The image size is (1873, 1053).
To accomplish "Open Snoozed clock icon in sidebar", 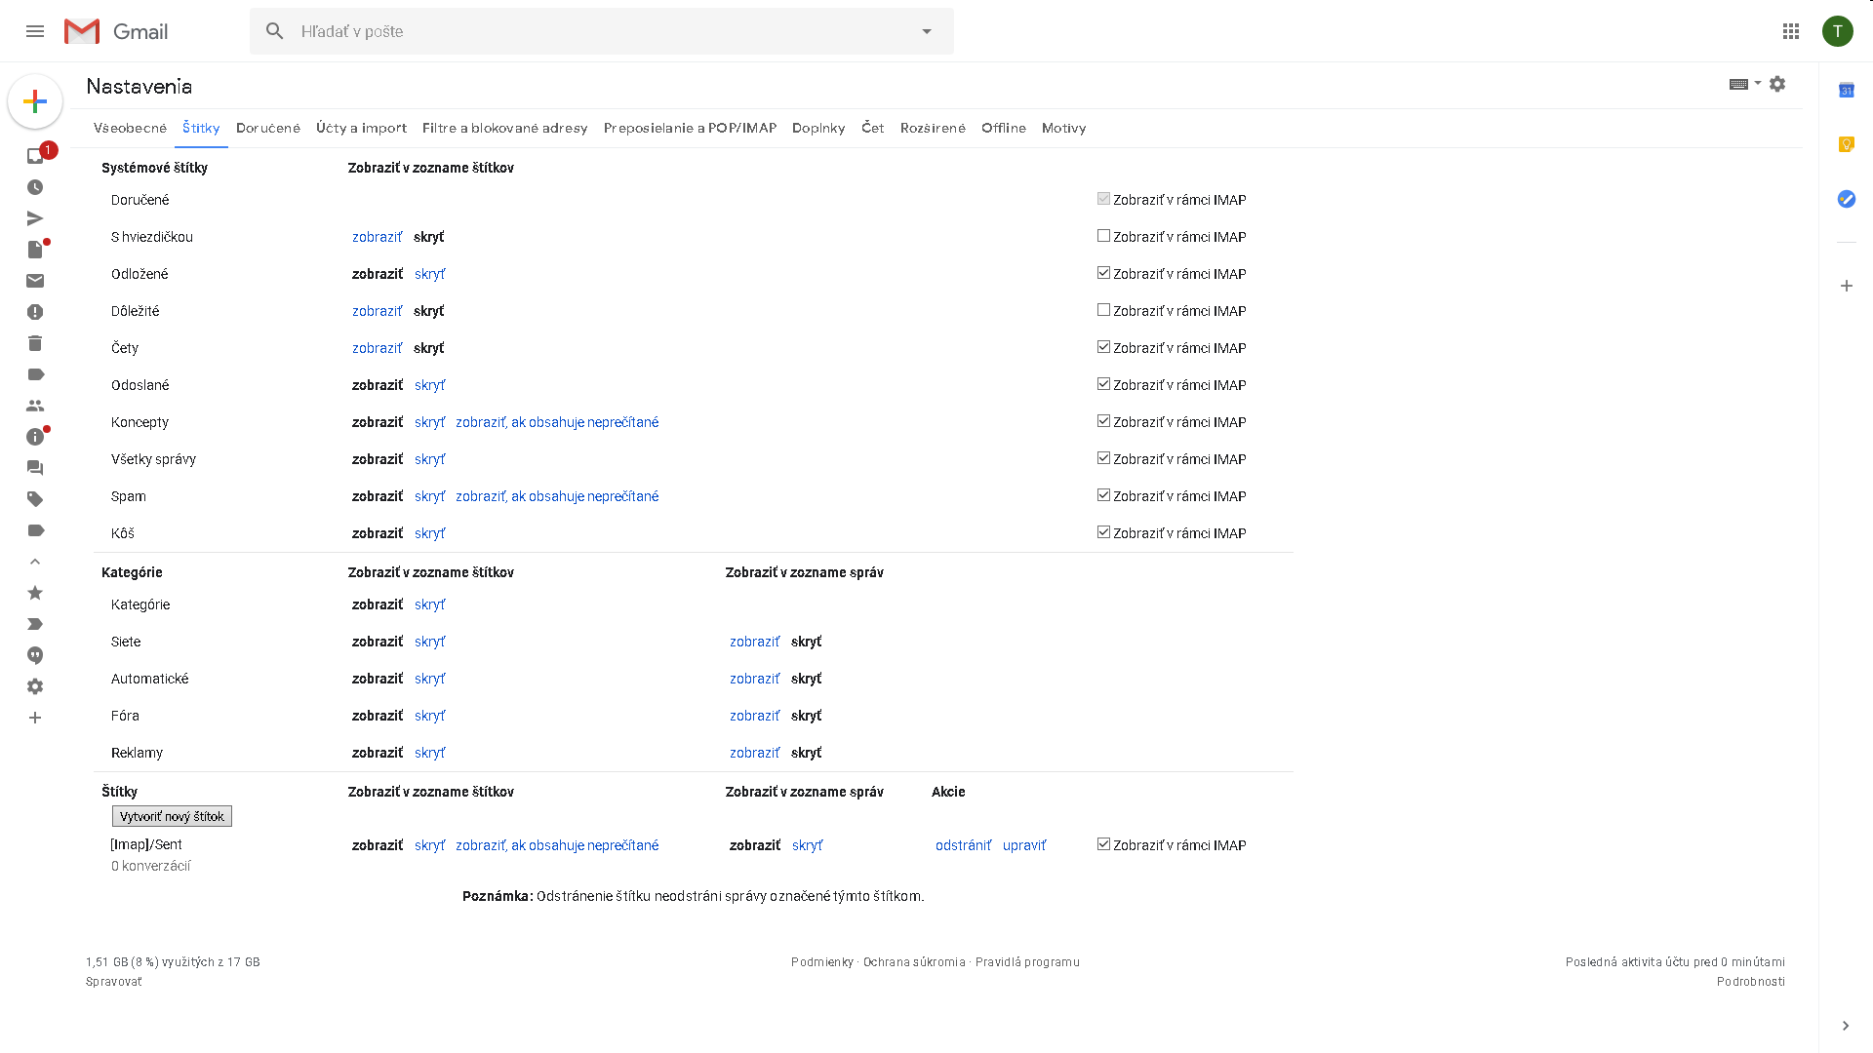I will pos(35,187).
